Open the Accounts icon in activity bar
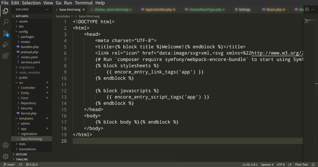 coord(5,145)
